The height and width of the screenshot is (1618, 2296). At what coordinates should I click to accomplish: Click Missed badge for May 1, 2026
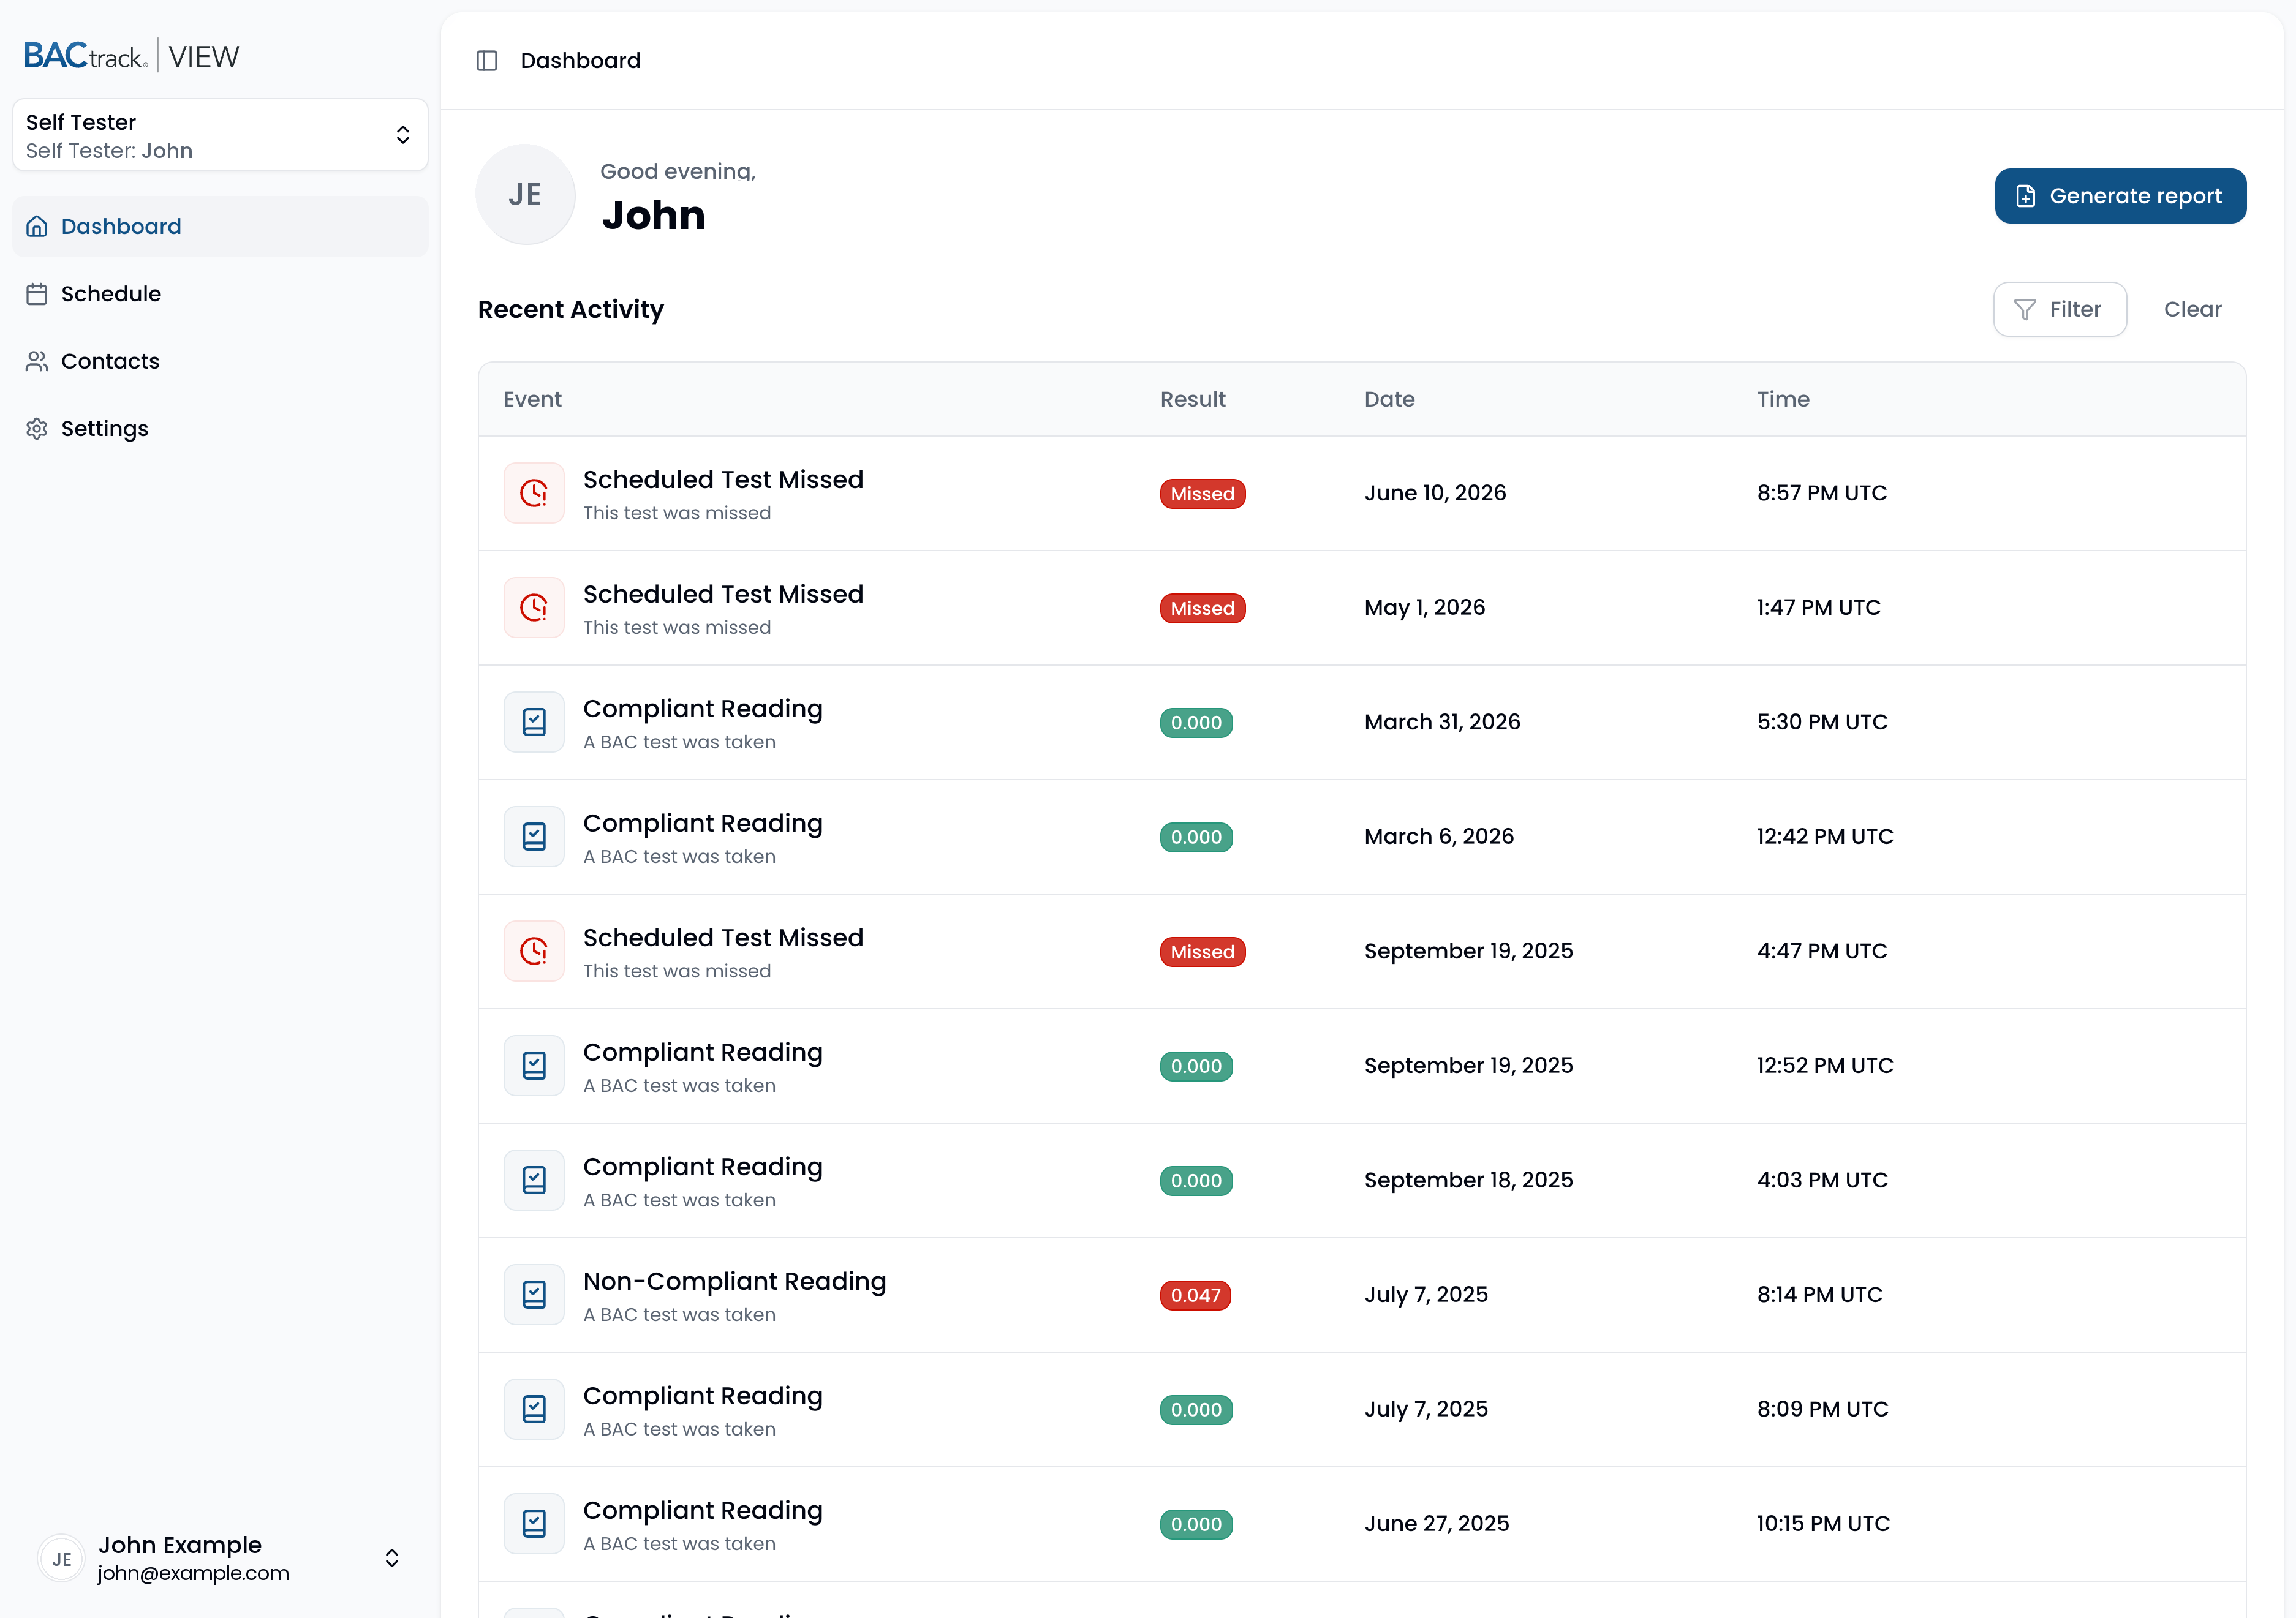(x=1202, y=608)
